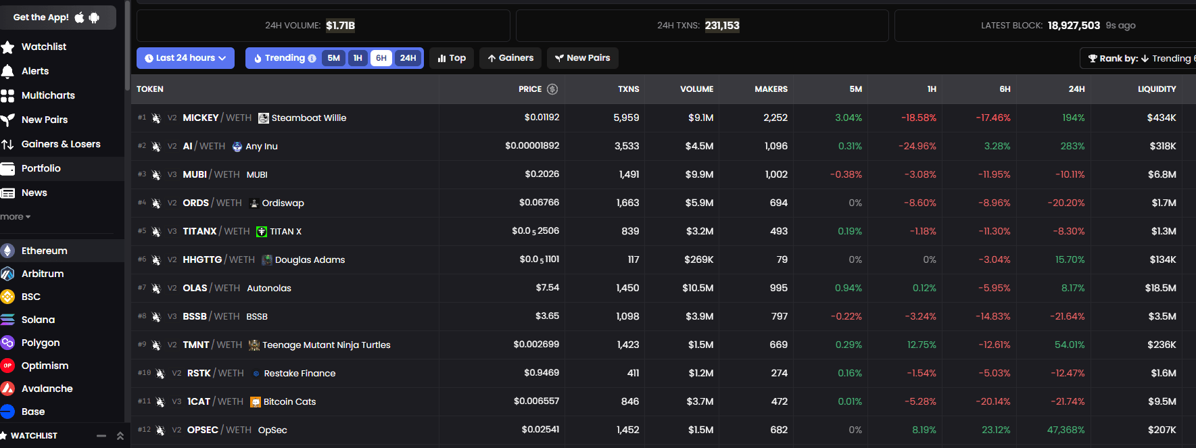
Task: Select the 5M trending timeframe
Action: click(333, 58)
